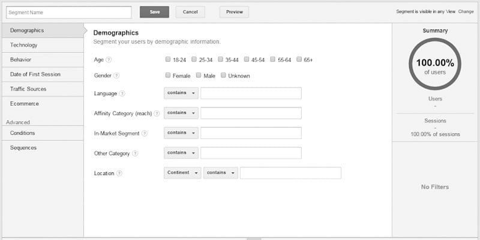Click the Demographics heading text

116,33
